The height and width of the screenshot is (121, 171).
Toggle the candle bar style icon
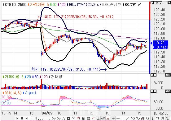click(x=153, y=119)
